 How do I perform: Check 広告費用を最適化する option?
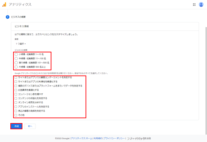[16, 90]
